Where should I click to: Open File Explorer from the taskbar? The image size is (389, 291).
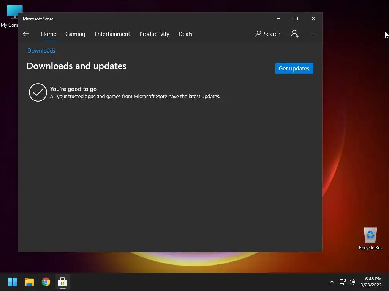[29, 282]
